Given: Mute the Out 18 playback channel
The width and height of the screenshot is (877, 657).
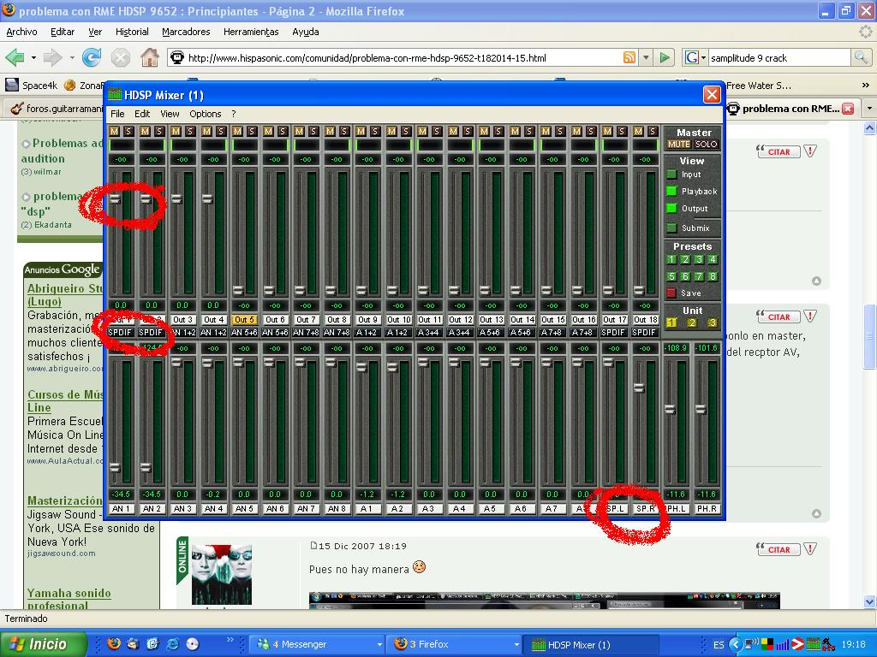Looking at the screenshot, I should pyautogui.click(x=637, y=131).
